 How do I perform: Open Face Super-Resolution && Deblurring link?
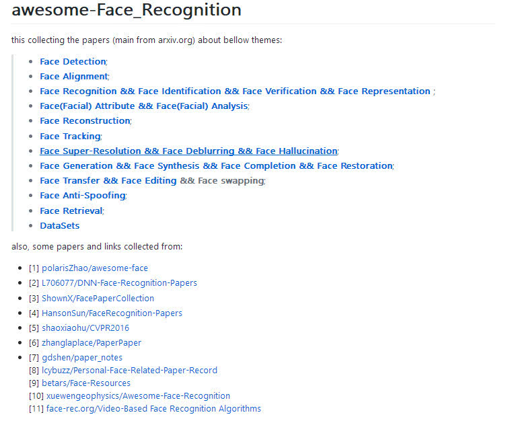click(x=188, y=151)
